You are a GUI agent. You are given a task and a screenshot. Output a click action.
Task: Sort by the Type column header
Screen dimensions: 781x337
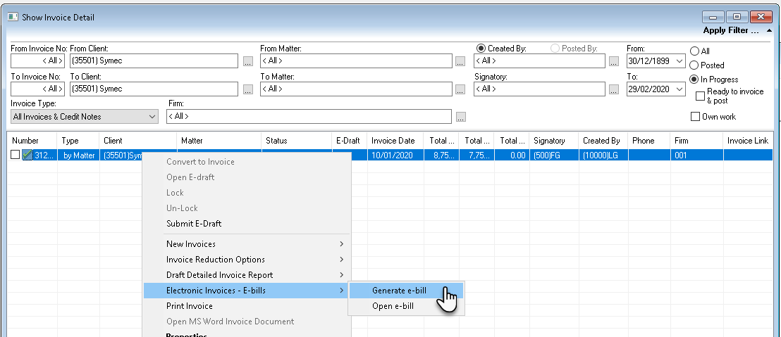tap(78, 141)
